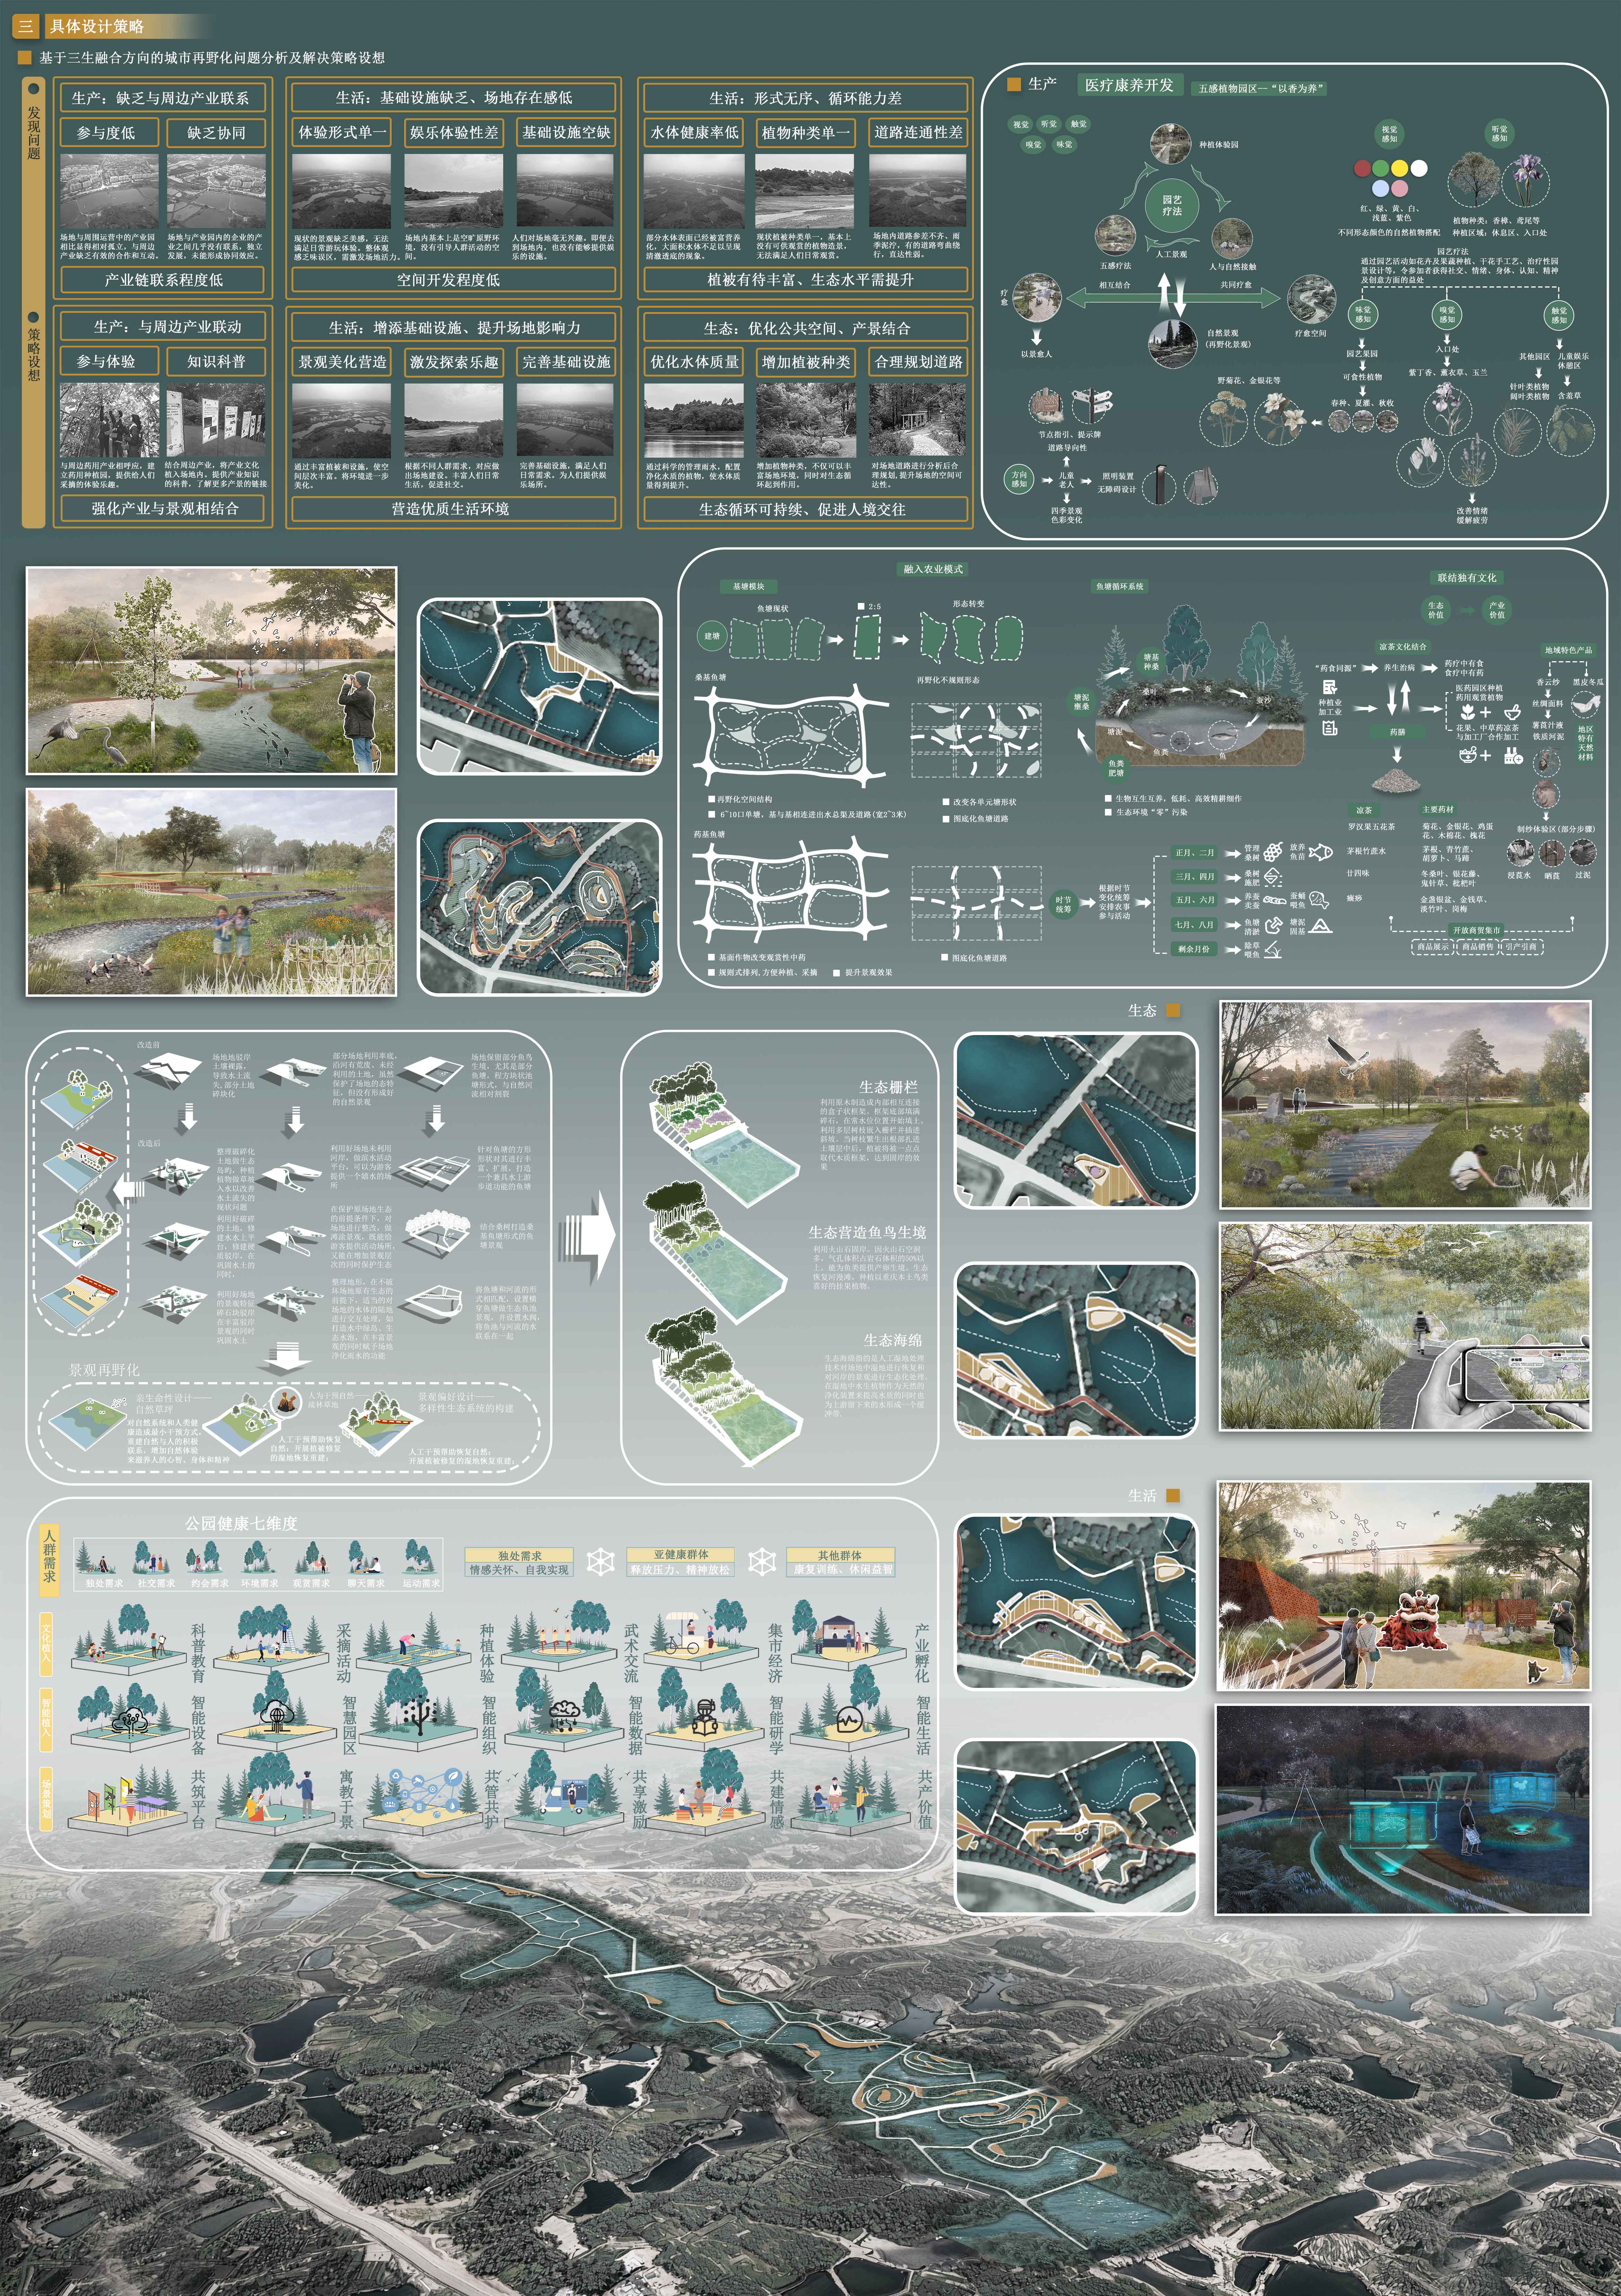1621x2296 pixels.
Task: Check the box beside 生态环境“零”污染
Action: pos(1108,812)
